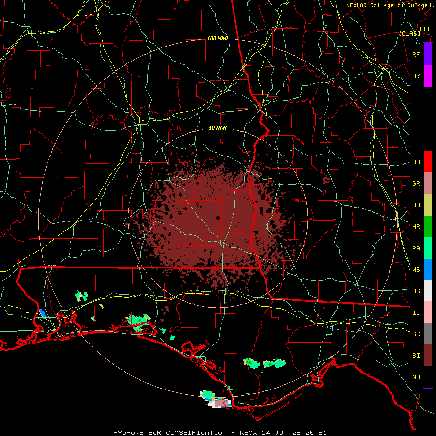The image size is (436, 436).
Task: Click the IC legend label
Action: pyautogui.click(x=416, y=313)
